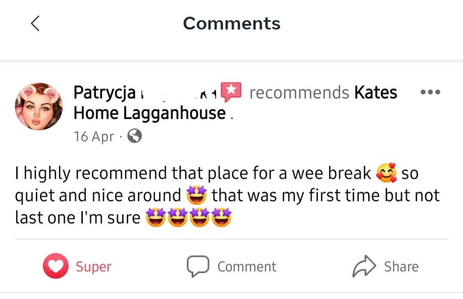Tap the last star-eyes emoji in the row
Viewport: 463px width, 299px height.
point(222,217)
